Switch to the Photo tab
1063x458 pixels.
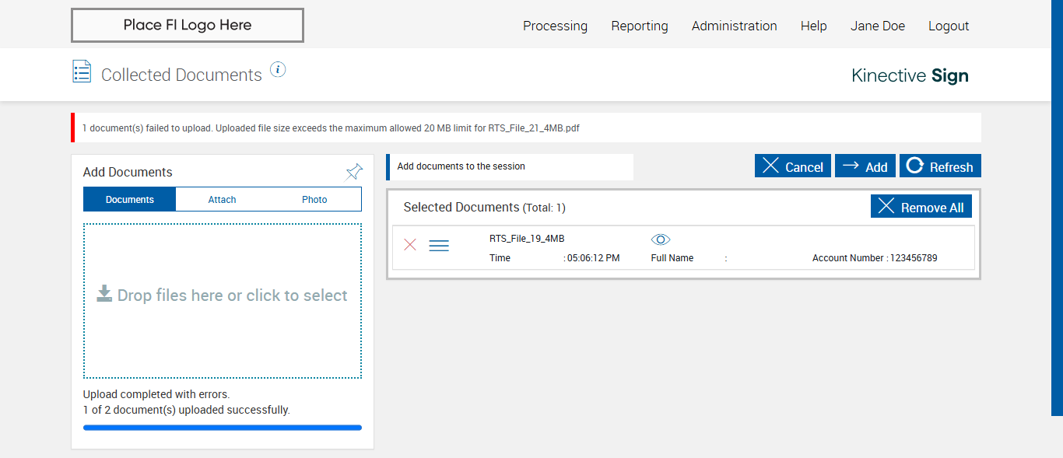(314, 200)
